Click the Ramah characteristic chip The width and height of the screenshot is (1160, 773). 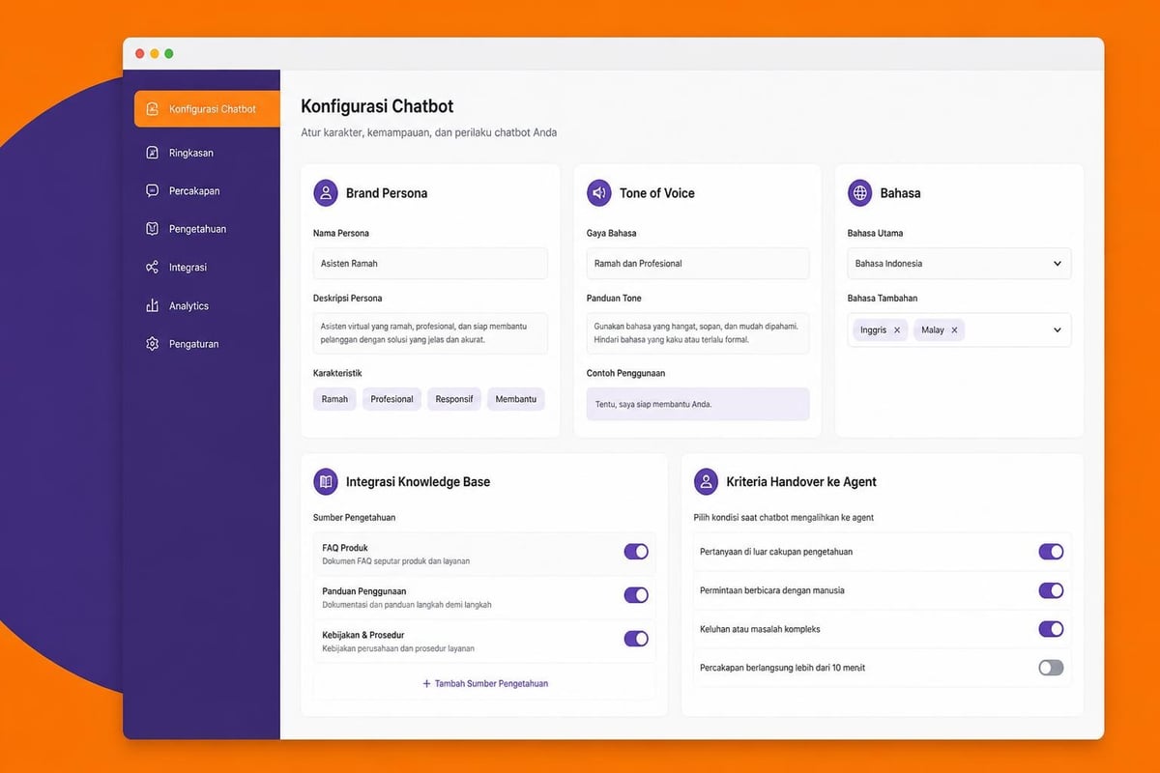pyautogui.click(x=334, y=399)
